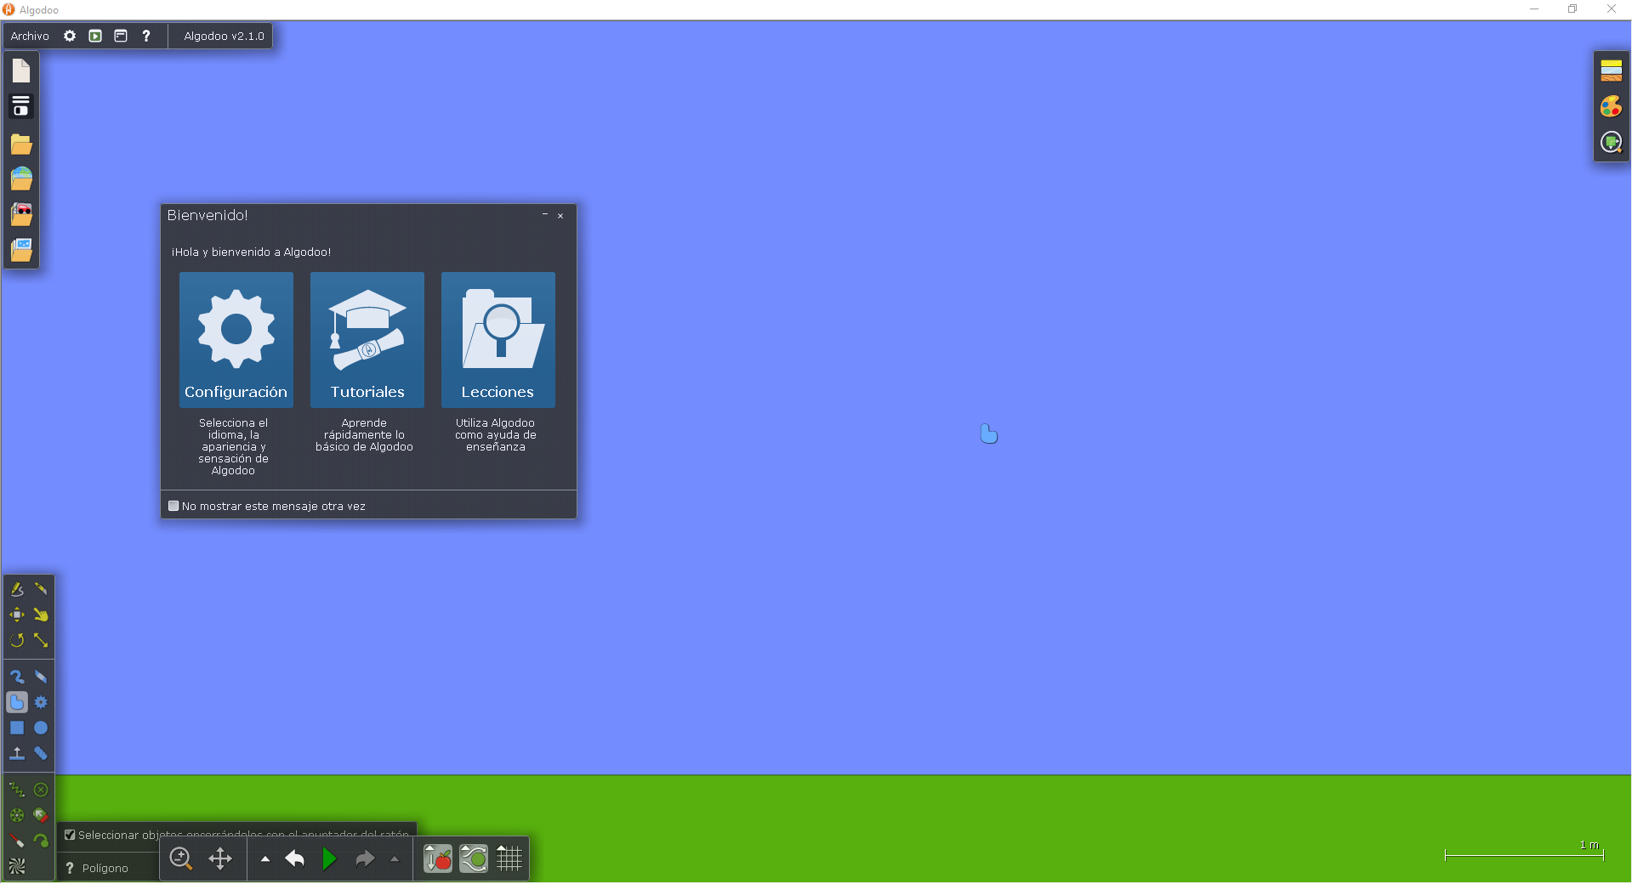The image size is (1632, 884).
Task: Open the Visualization options icon
Action: [x=1611, y=142]
